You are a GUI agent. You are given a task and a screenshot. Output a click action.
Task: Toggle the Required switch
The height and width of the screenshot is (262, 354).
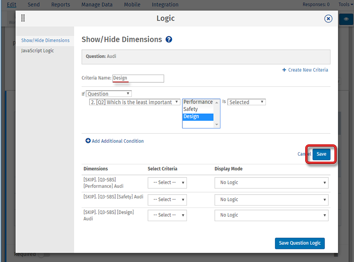pos(43,254)
